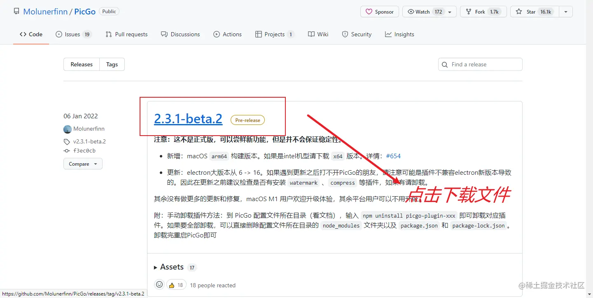Image resolution: width=593 pixels, height=298 pixels.
Task: Focus the Find a release search field
Action: (480, 64)
